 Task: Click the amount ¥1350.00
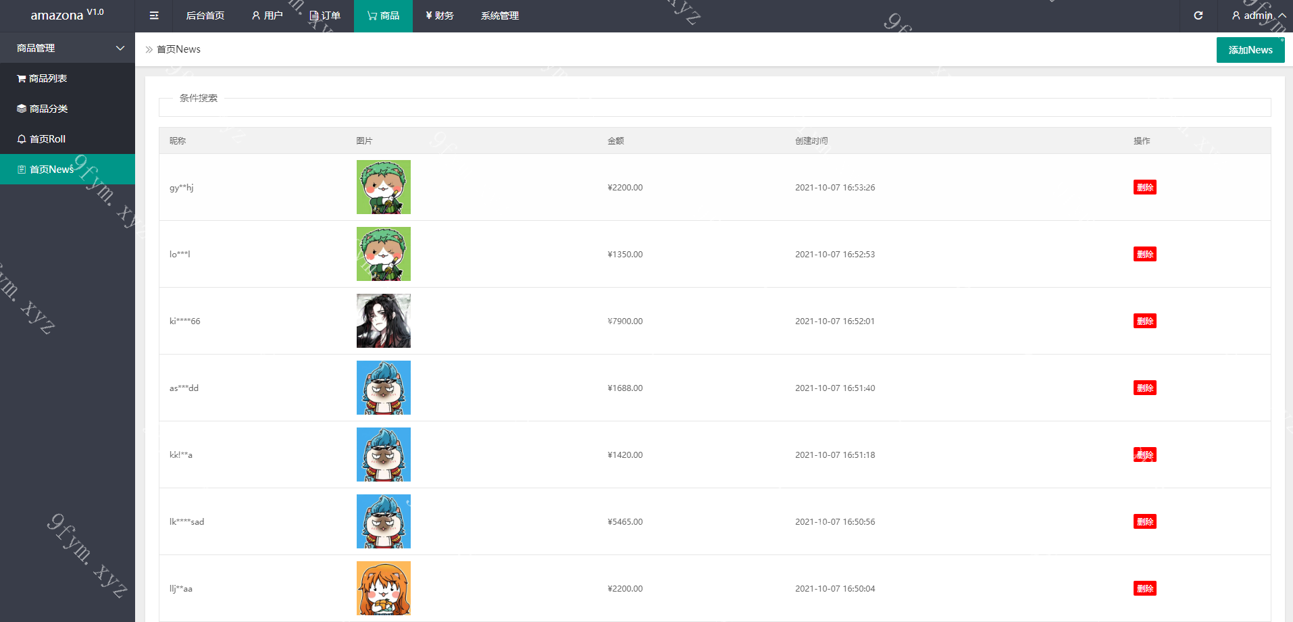pos(625,254)
